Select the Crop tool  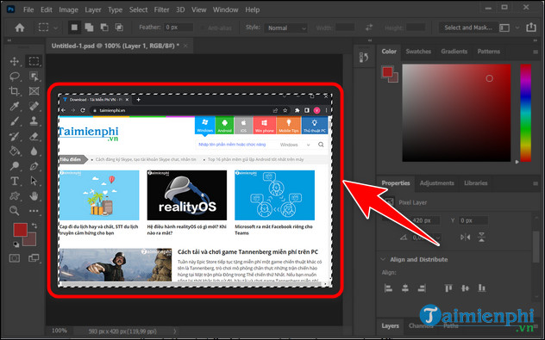tap(15, 91)
